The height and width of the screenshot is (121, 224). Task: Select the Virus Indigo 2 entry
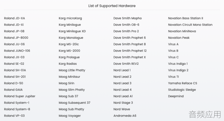(178, 70)
